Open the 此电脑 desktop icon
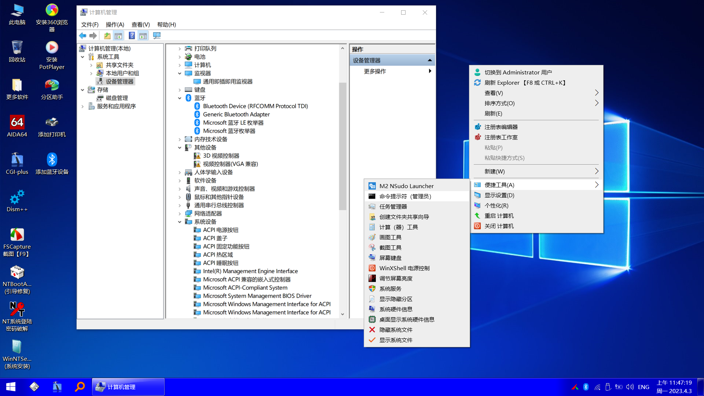 click(17, 15)
